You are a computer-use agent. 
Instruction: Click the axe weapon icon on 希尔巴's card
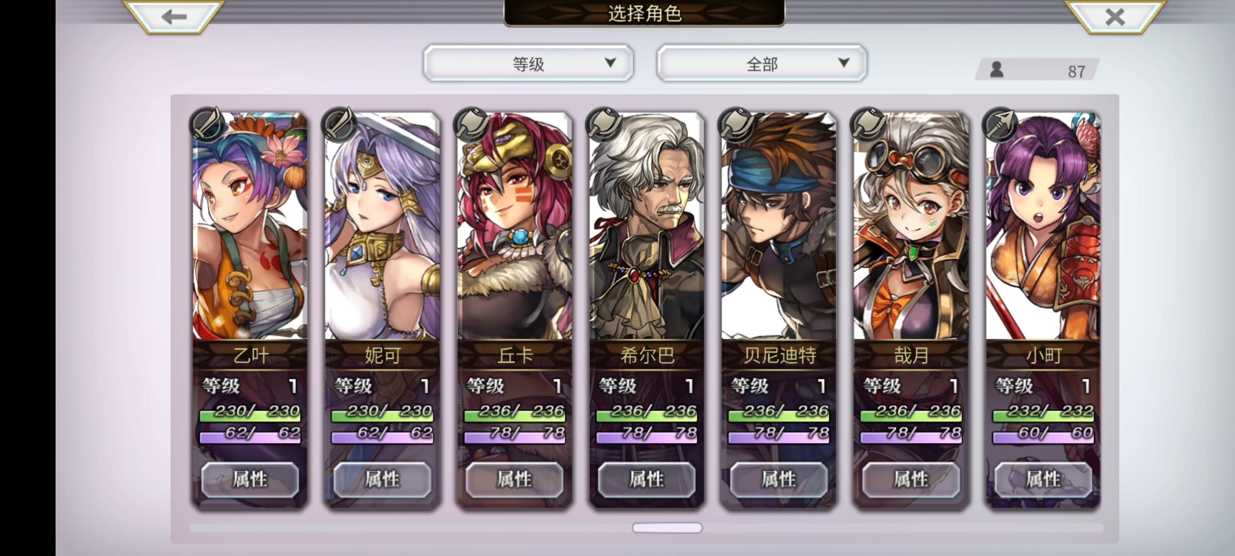coord(603,125)
